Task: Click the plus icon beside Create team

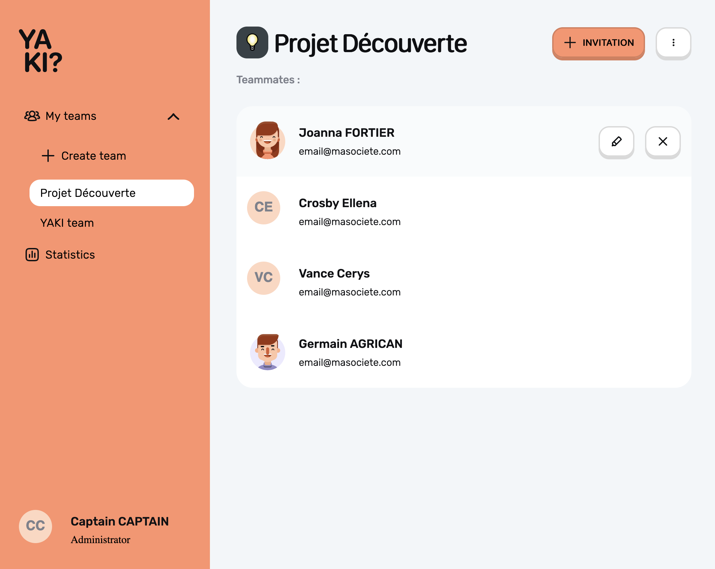Action: point(48,156)
